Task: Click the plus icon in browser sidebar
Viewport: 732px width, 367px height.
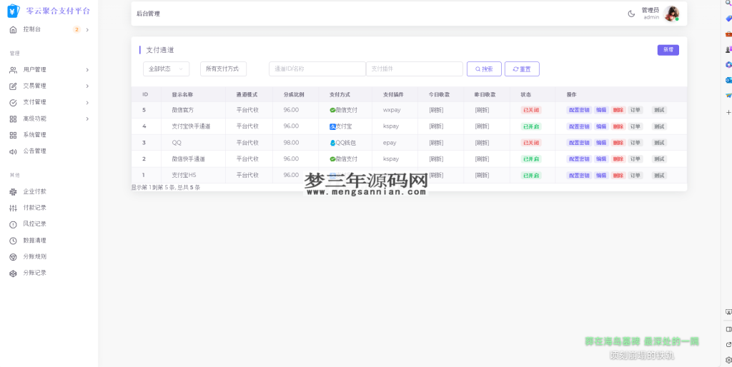Action: tap(728, 112)
